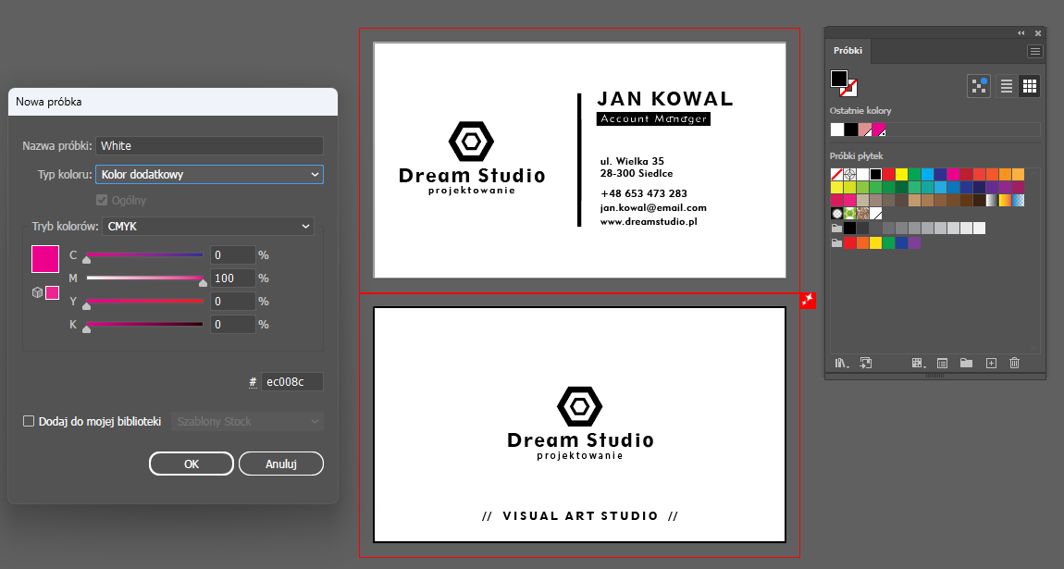Click the Magenta (M) slider handle
Viewport: 1064px width, 569px height.
click(x=203, y=283)
